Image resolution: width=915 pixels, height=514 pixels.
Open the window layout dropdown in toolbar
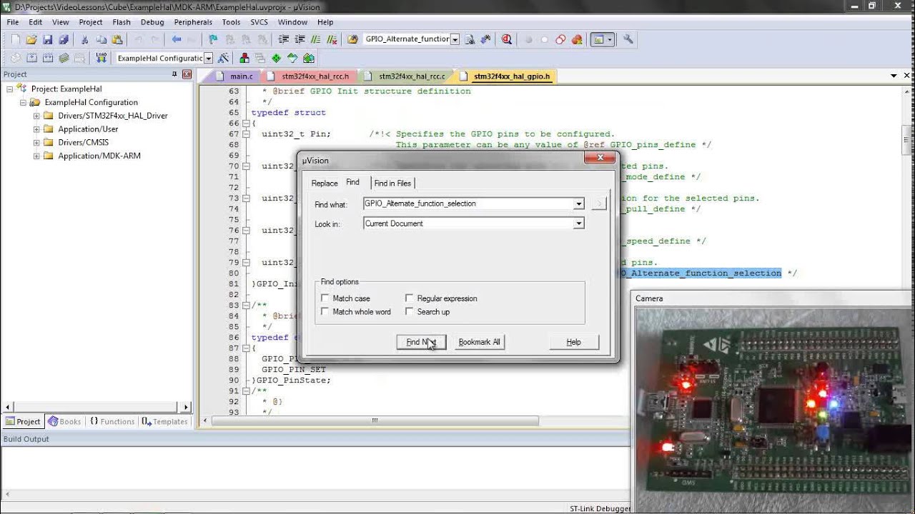tap(610, 40)
